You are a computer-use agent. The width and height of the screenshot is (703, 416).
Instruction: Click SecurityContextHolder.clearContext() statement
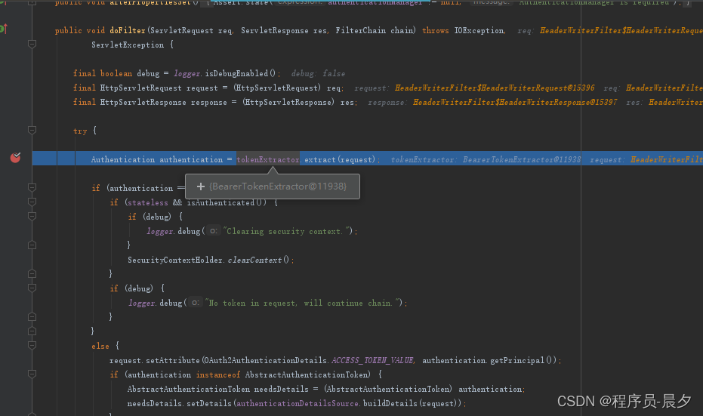[210, 260]
